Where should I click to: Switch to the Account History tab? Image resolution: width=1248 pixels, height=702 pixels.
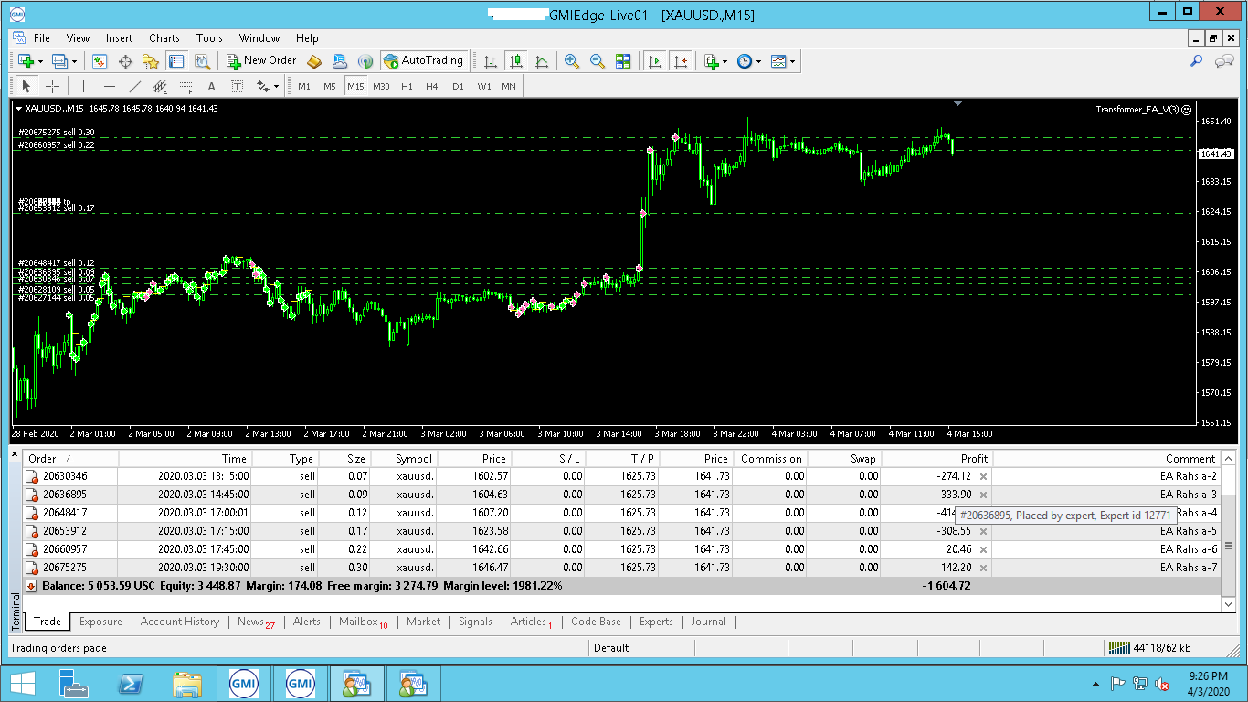(180, 622)
